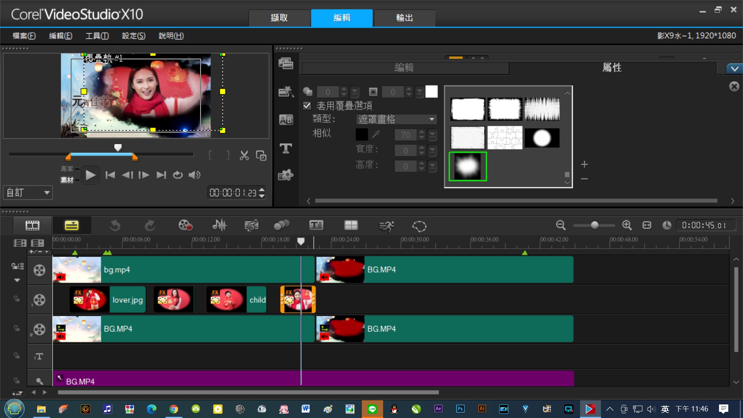Open the Sound Mixer

coord(219,225)
